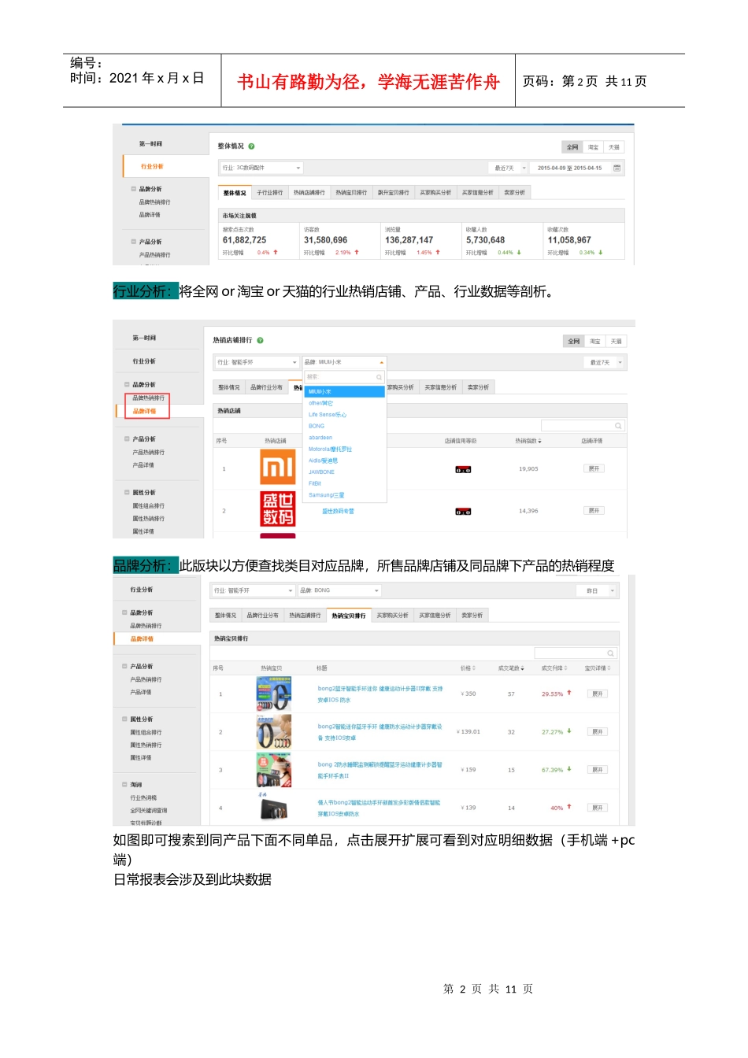Open 买家购买分析 tab in the BONG brand screenshot
Image resolution: width=748 pixels, height=1058 pixels.
click(392, 616)
